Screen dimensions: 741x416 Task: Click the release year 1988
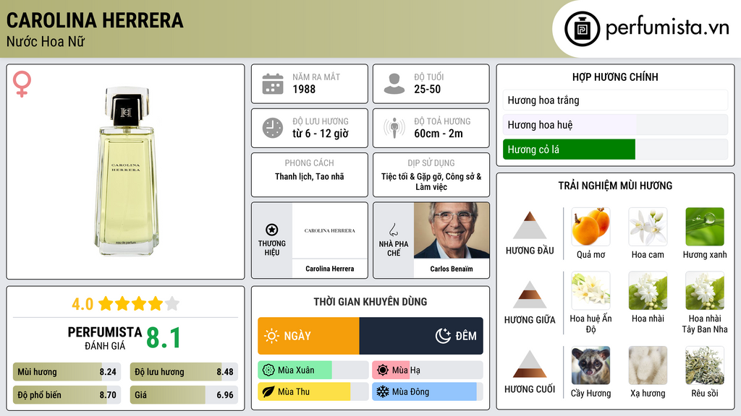click(304, 89)
